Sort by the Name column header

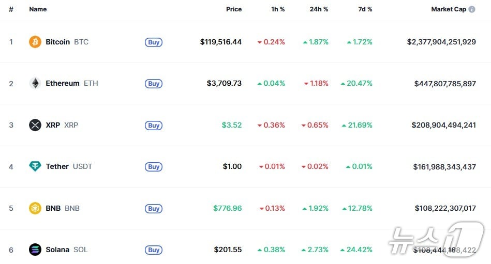(x=38, y=9)
